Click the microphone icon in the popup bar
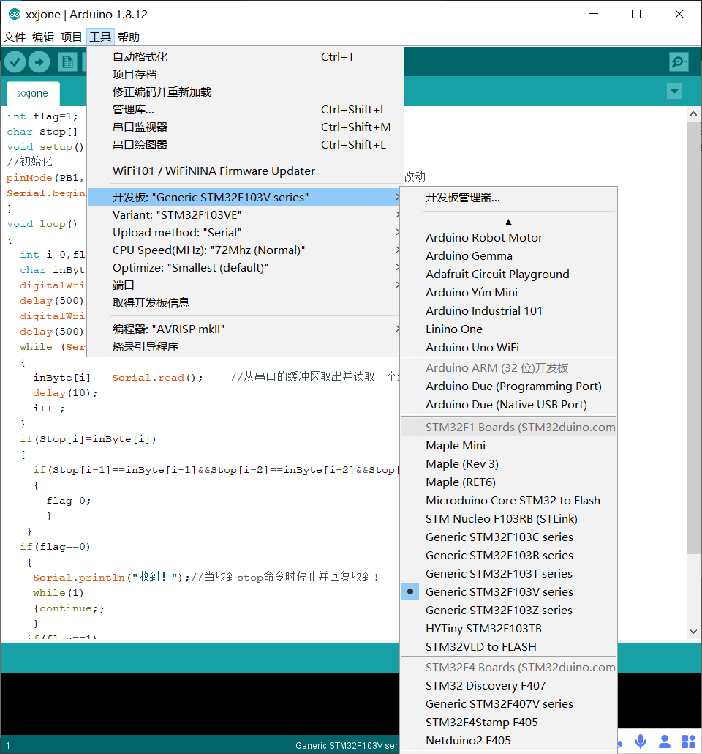702x754 pixels. [x=641, y=742]
